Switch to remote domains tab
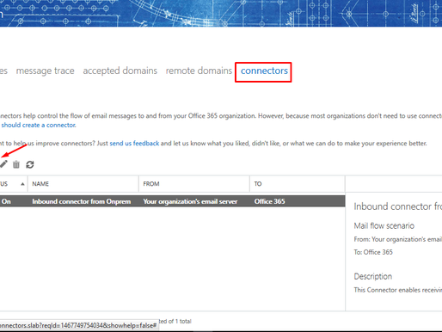Screen dimensions: 442x332 click(199, 71)
